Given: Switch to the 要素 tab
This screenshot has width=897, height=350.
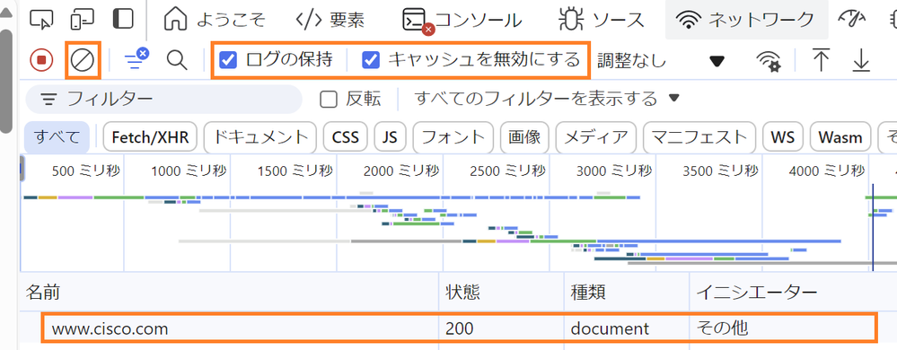Looking at the screenshot, I should click(x=330, y=20).
